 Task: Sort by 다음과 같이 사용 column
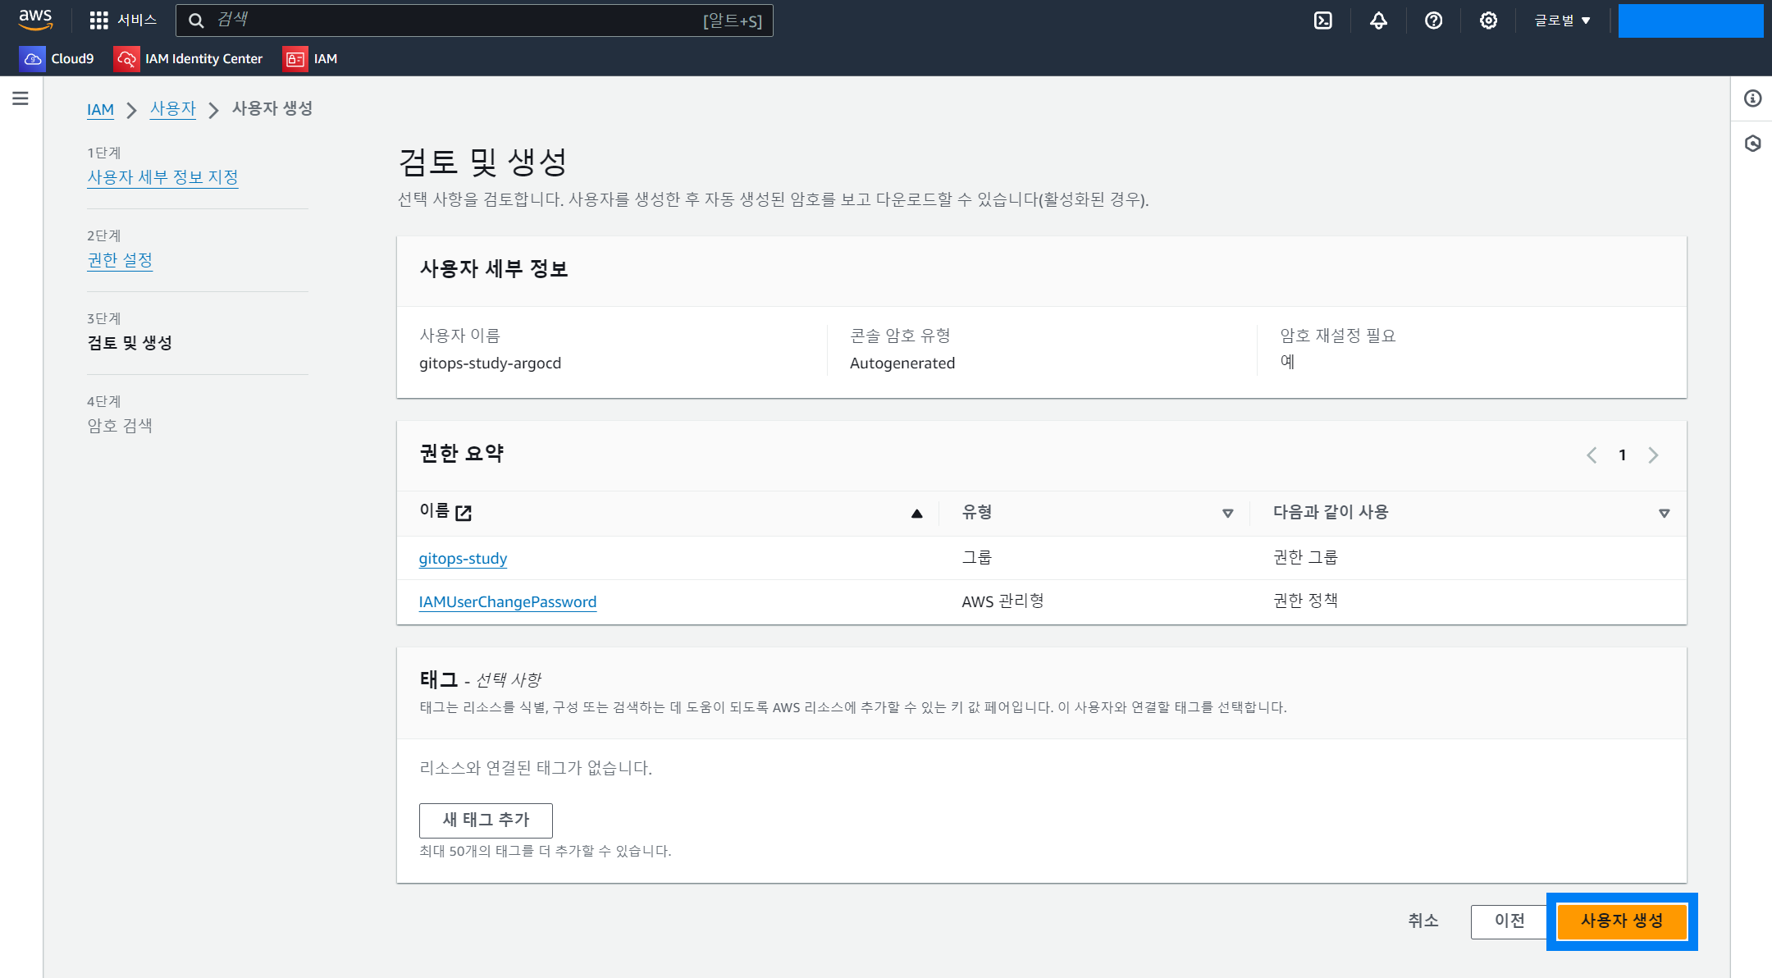pyautogui.click(x=1664, y=514)
